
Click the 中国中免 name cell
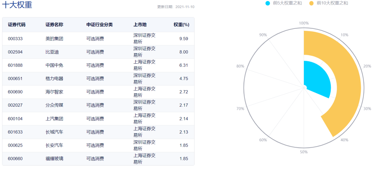click(54, 65)
